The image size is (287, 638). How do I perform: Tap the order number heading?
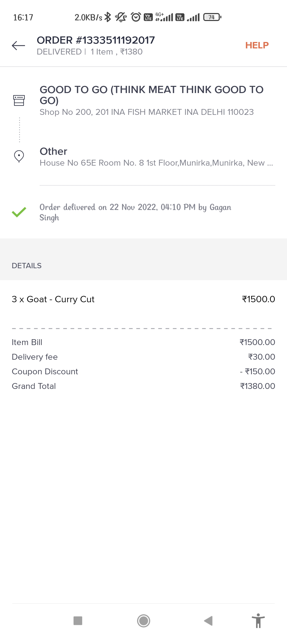point(96,40)
